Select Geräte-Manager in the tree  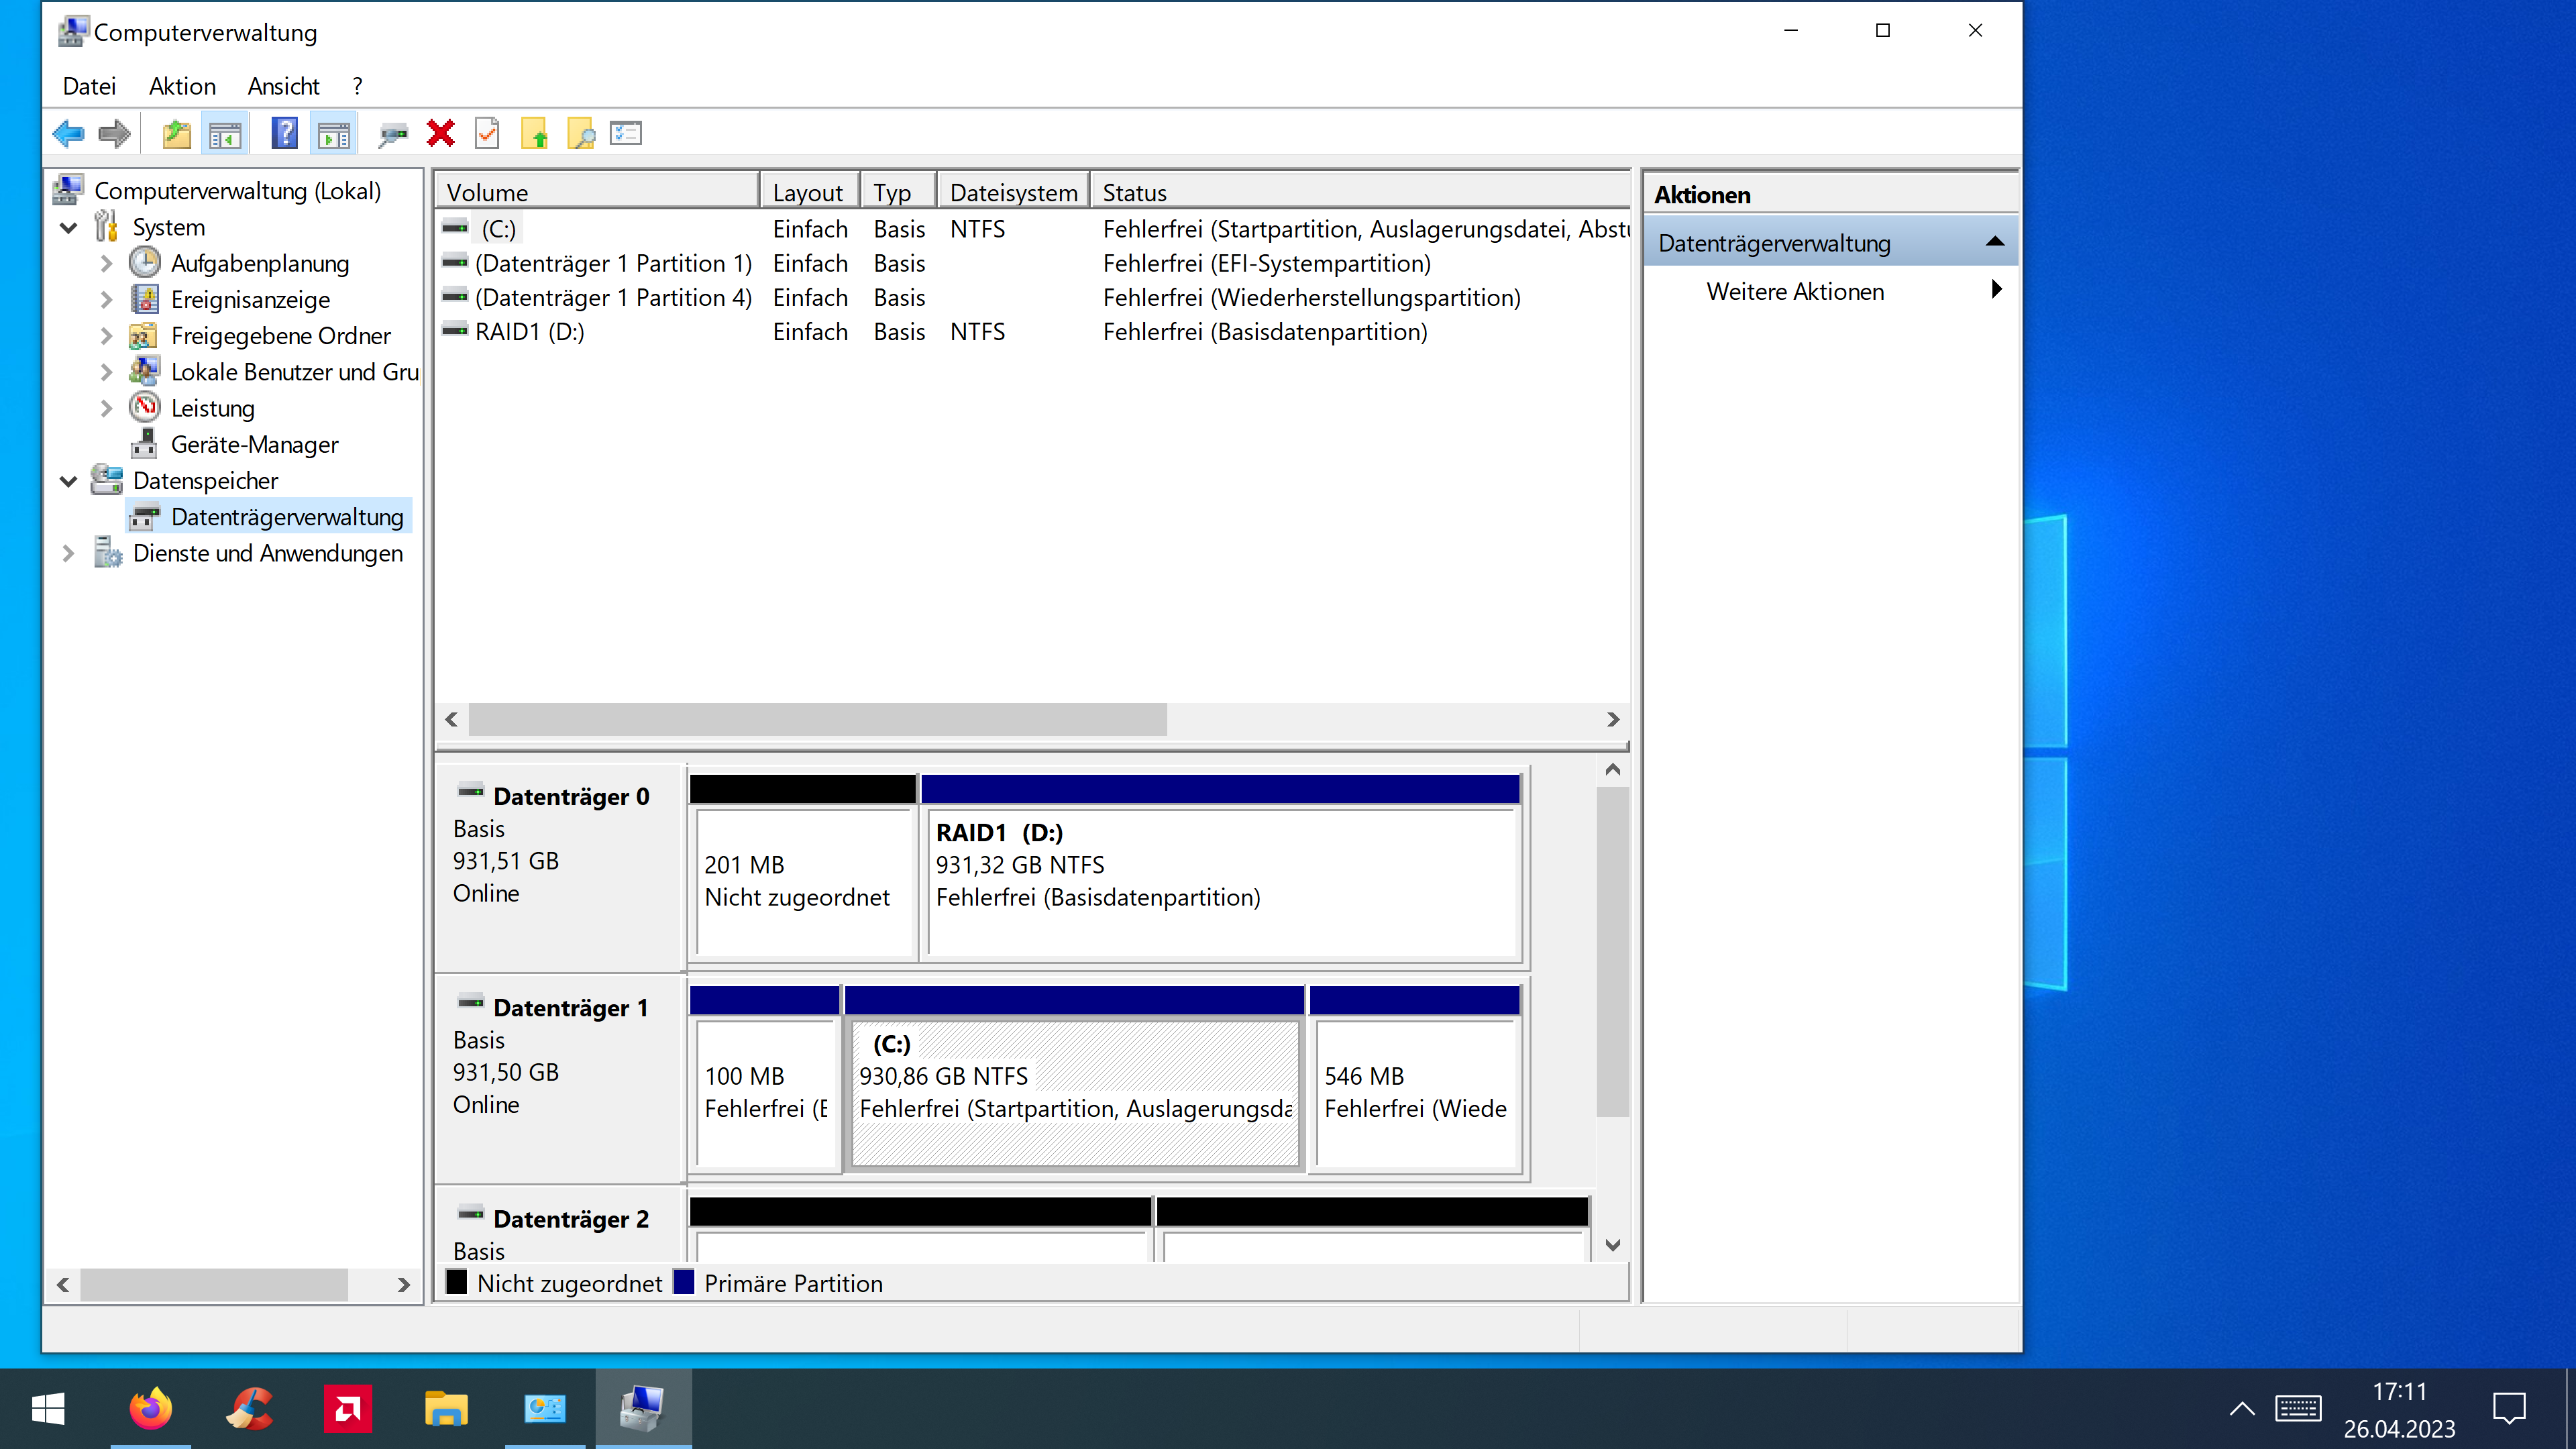254,444
